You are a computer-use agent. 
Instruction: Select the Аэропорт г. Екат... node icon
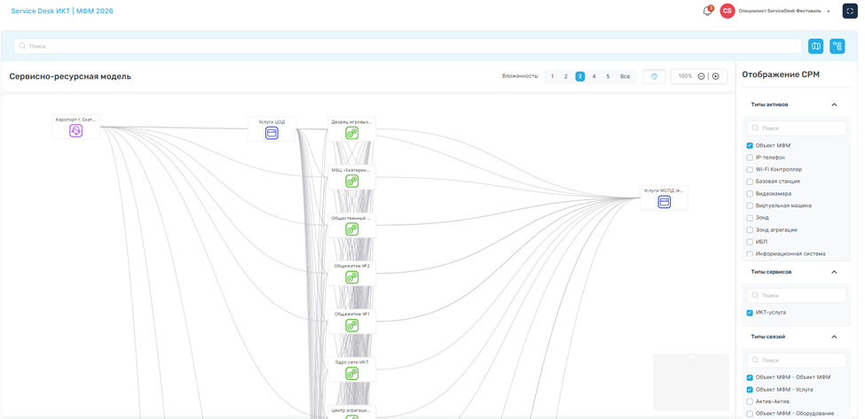point(76,130)
